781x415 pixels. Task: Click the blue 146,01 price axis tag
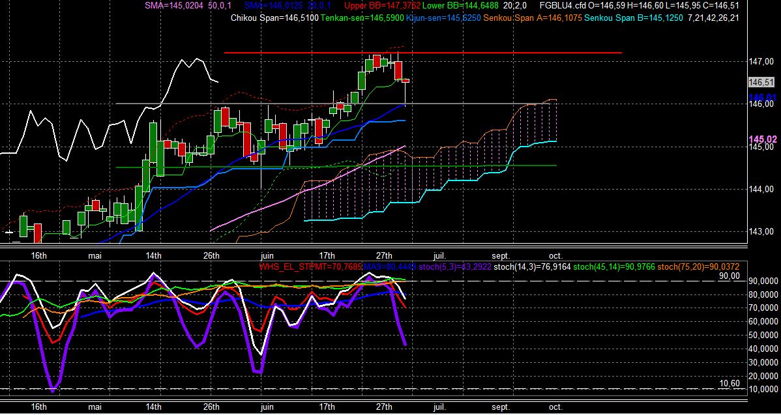(x=763, y=97)
